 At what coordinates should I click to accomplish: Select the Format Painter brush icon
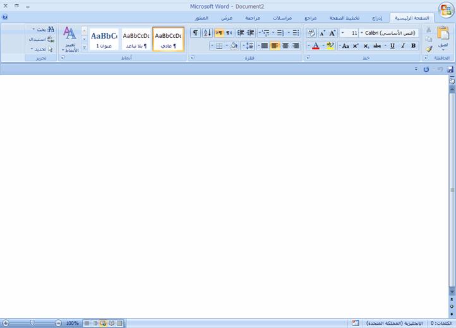coord(429,49)
